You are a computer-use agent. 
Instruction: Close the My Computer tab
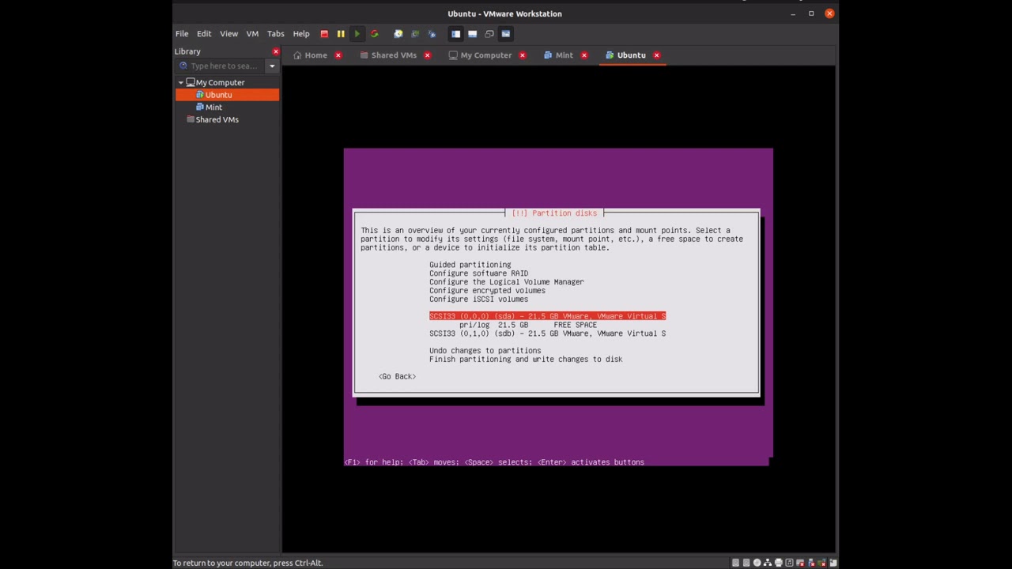pos(523,55)
